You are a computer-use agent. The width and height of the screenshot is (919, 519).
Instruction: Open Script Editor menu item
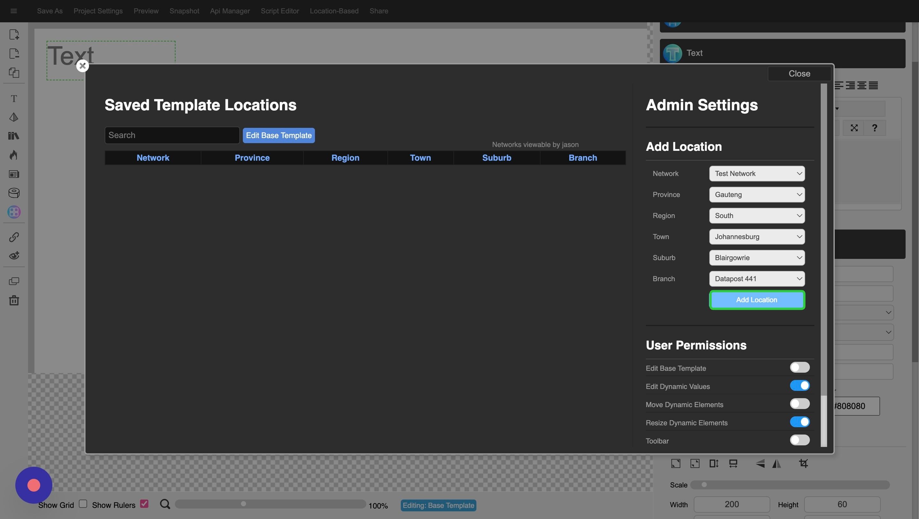tap(280, 11)
